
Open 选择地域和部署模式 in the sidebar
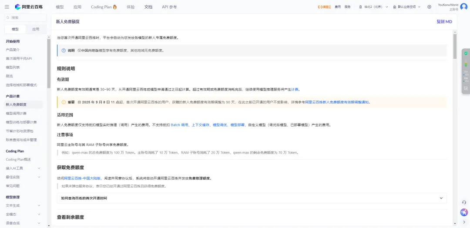(21, 85)
